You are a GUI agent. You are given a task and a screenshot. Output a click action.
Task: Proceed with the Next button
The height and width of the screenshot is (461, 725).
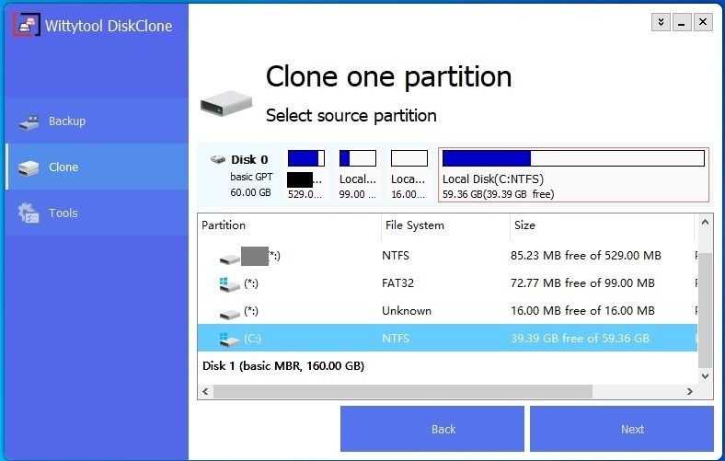[x=622, y=429]
